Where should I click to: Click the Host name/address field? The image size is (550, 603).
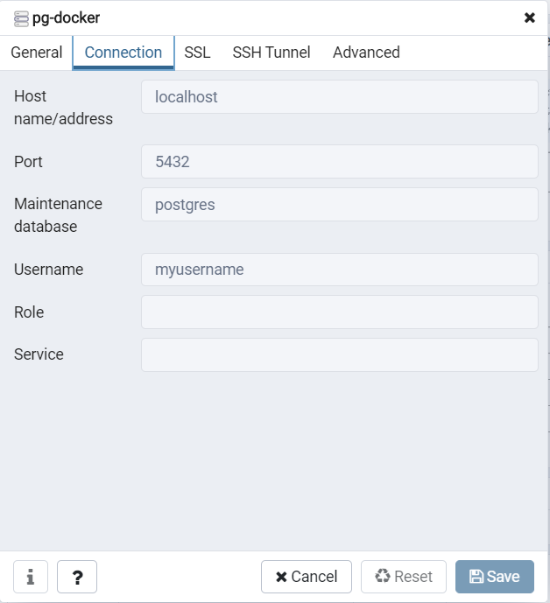coord(340,97)
